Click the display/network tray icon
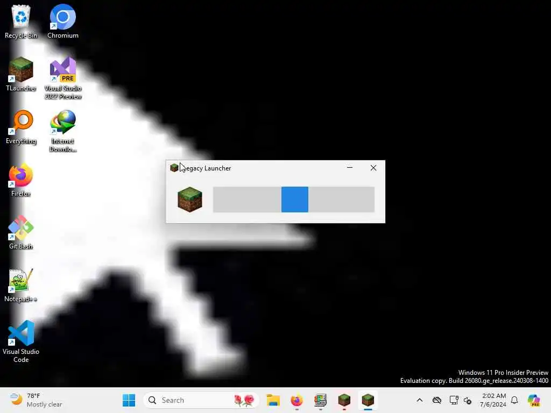Viewport: 551px width, 413px height. 454,400
